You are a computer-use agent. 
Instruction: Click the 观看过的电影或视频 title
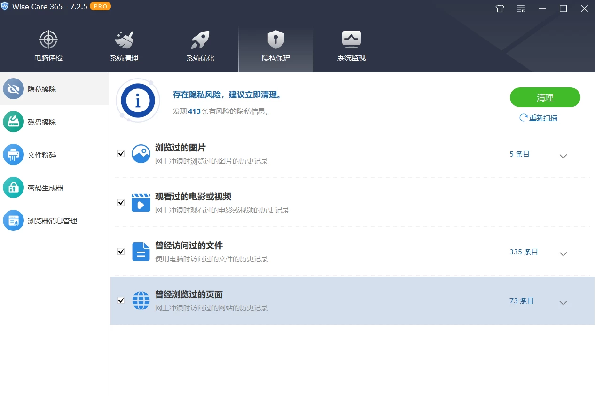[x=193, y=197]
